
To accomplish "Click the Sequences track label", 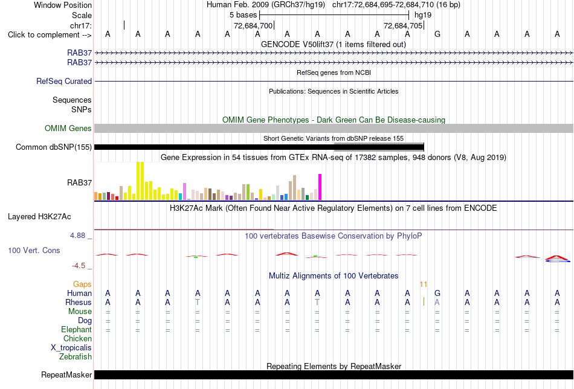I will 72,100.
